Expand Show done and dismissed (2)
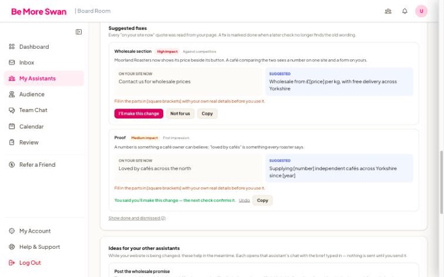Viewport: 444px width, 277px height. tap(137, 218)
